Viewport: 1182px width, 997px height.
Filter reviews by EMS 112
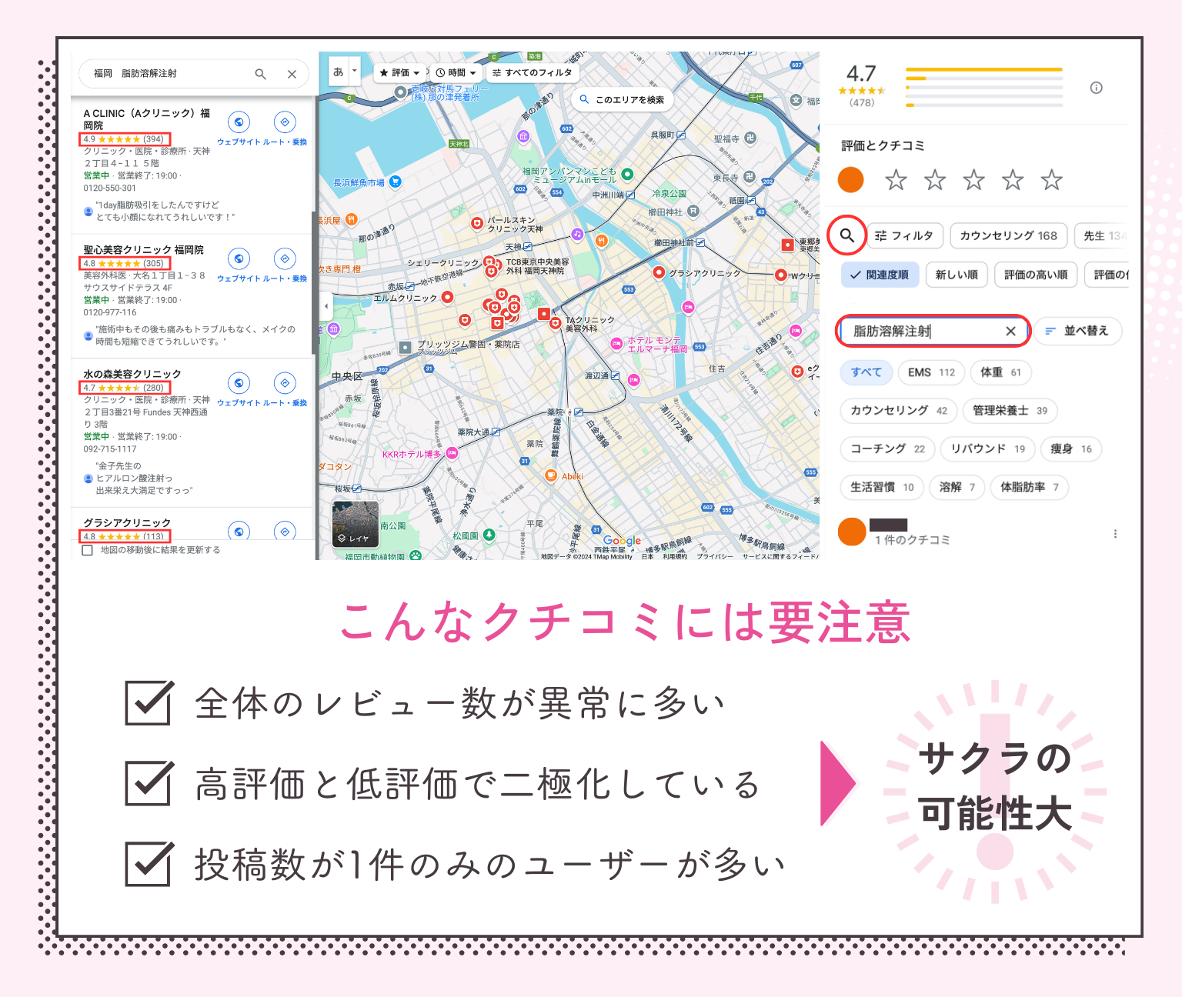point(931,372)
